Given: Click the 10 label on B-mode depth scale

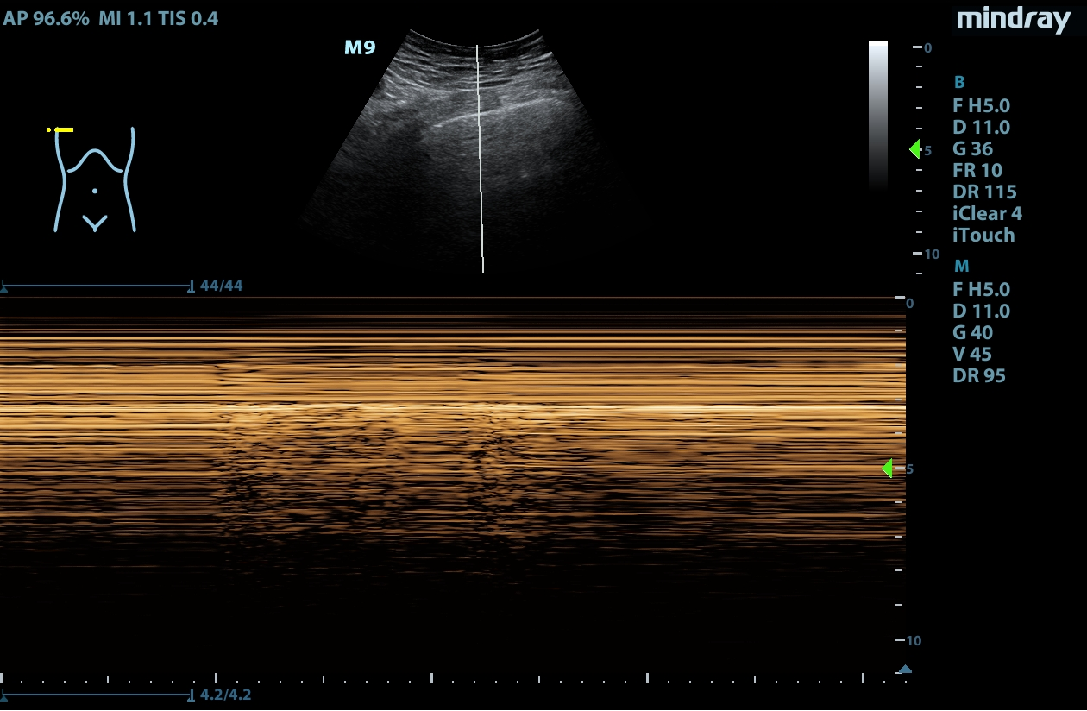Looking at the screenshot, I should (x=931, y=254).
